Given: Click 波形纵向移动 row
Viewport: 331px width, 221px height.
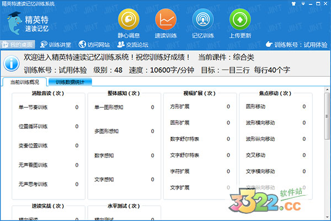Looking at the screenshot, I should point(276,139).
